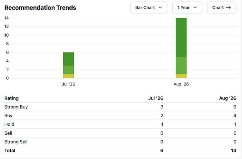Click the Aug '26 x-axis label
This screenshot has width=242, height=159.
[x=181, y=84]
